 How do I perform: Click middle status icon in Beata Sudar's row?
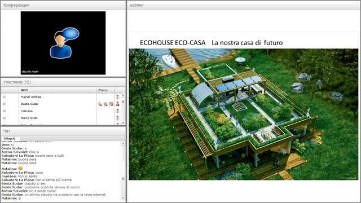point(105,104)
